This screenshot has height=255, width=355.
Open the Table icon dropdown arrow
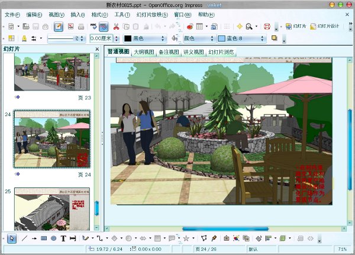[x=206, y=27]
